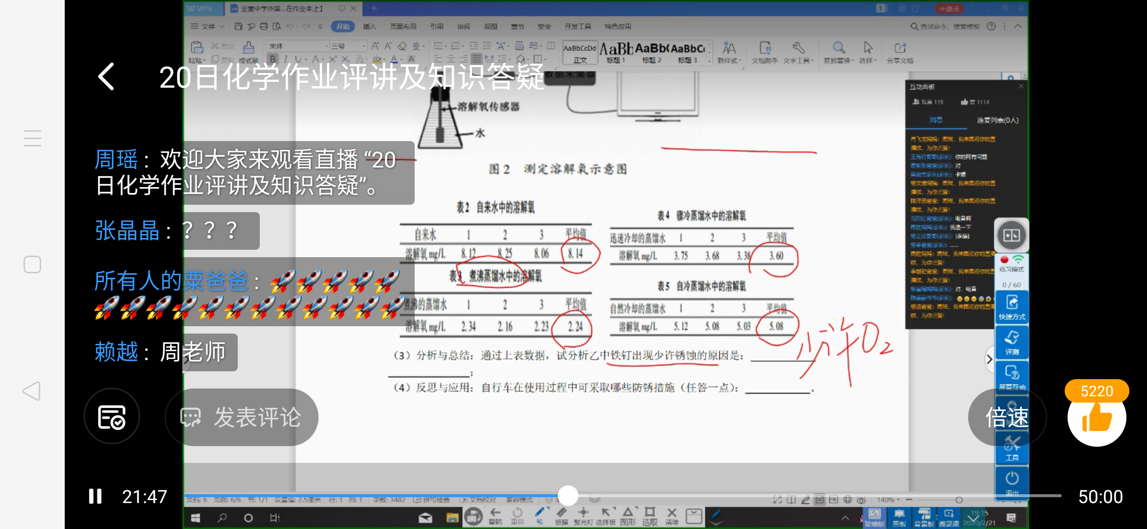Click the white video progress slider knob
The width and height of the screenshot is (1147, 529).
tap(568, 496)
